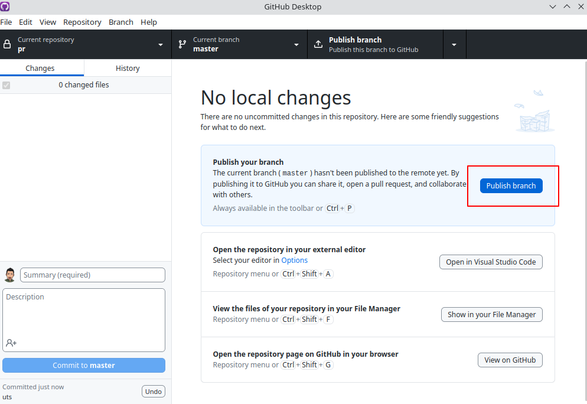Click the repository lock icon in toolbar
Screen dimensions: 587x404
(x=7, y=44)
